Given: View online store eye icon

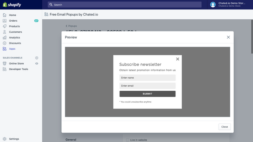Looking at the screenshot, I should click(x=37, y=64).
